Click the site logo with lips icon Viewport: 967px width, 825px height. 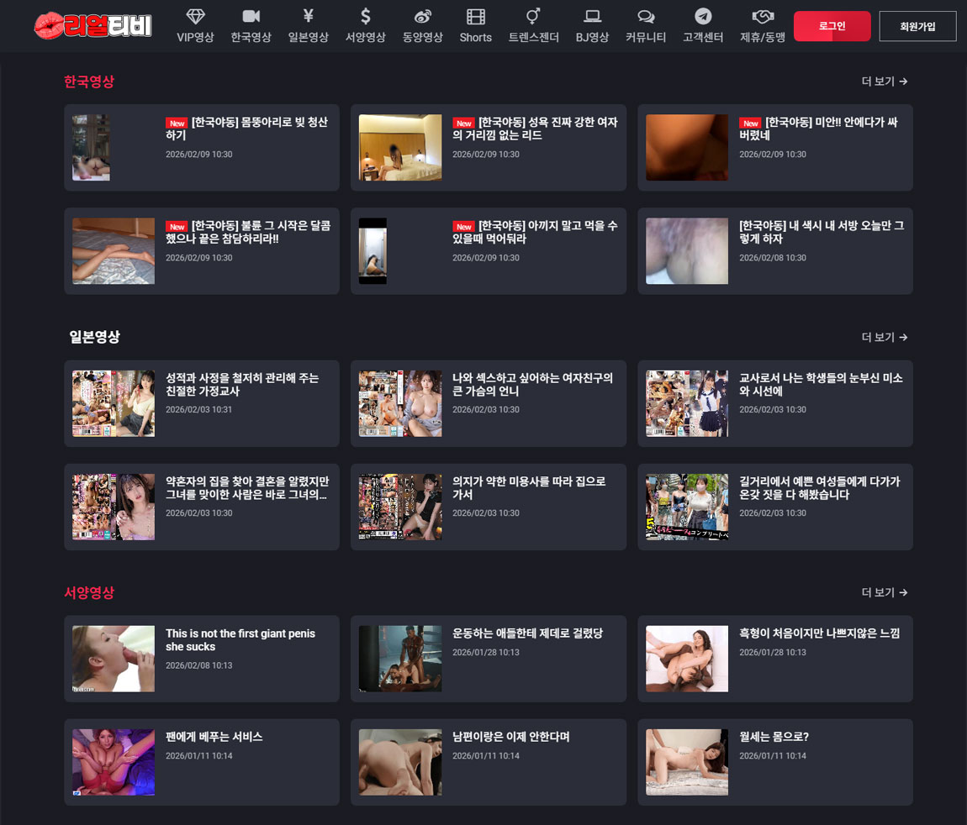tap(92, 26)
